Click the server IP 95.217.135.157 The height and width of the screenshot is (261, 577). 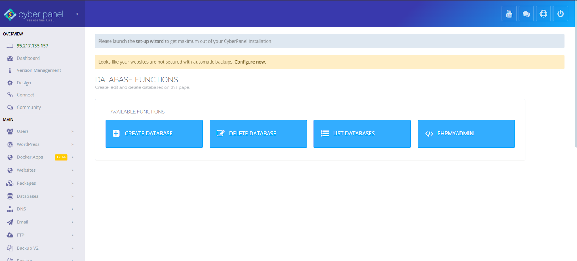pos(32,46)
